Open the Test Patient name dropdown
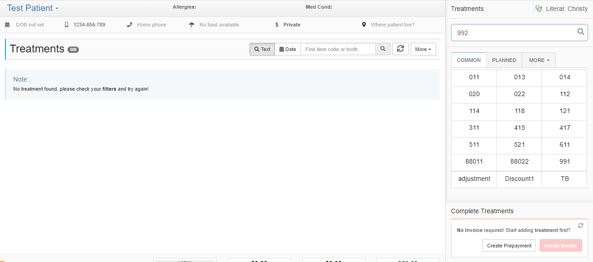 (32, 8)
